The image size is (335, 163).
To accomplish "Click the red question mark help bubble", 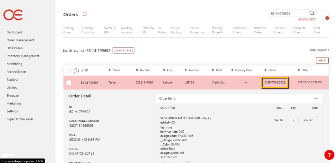I will (x=329, y=155).
